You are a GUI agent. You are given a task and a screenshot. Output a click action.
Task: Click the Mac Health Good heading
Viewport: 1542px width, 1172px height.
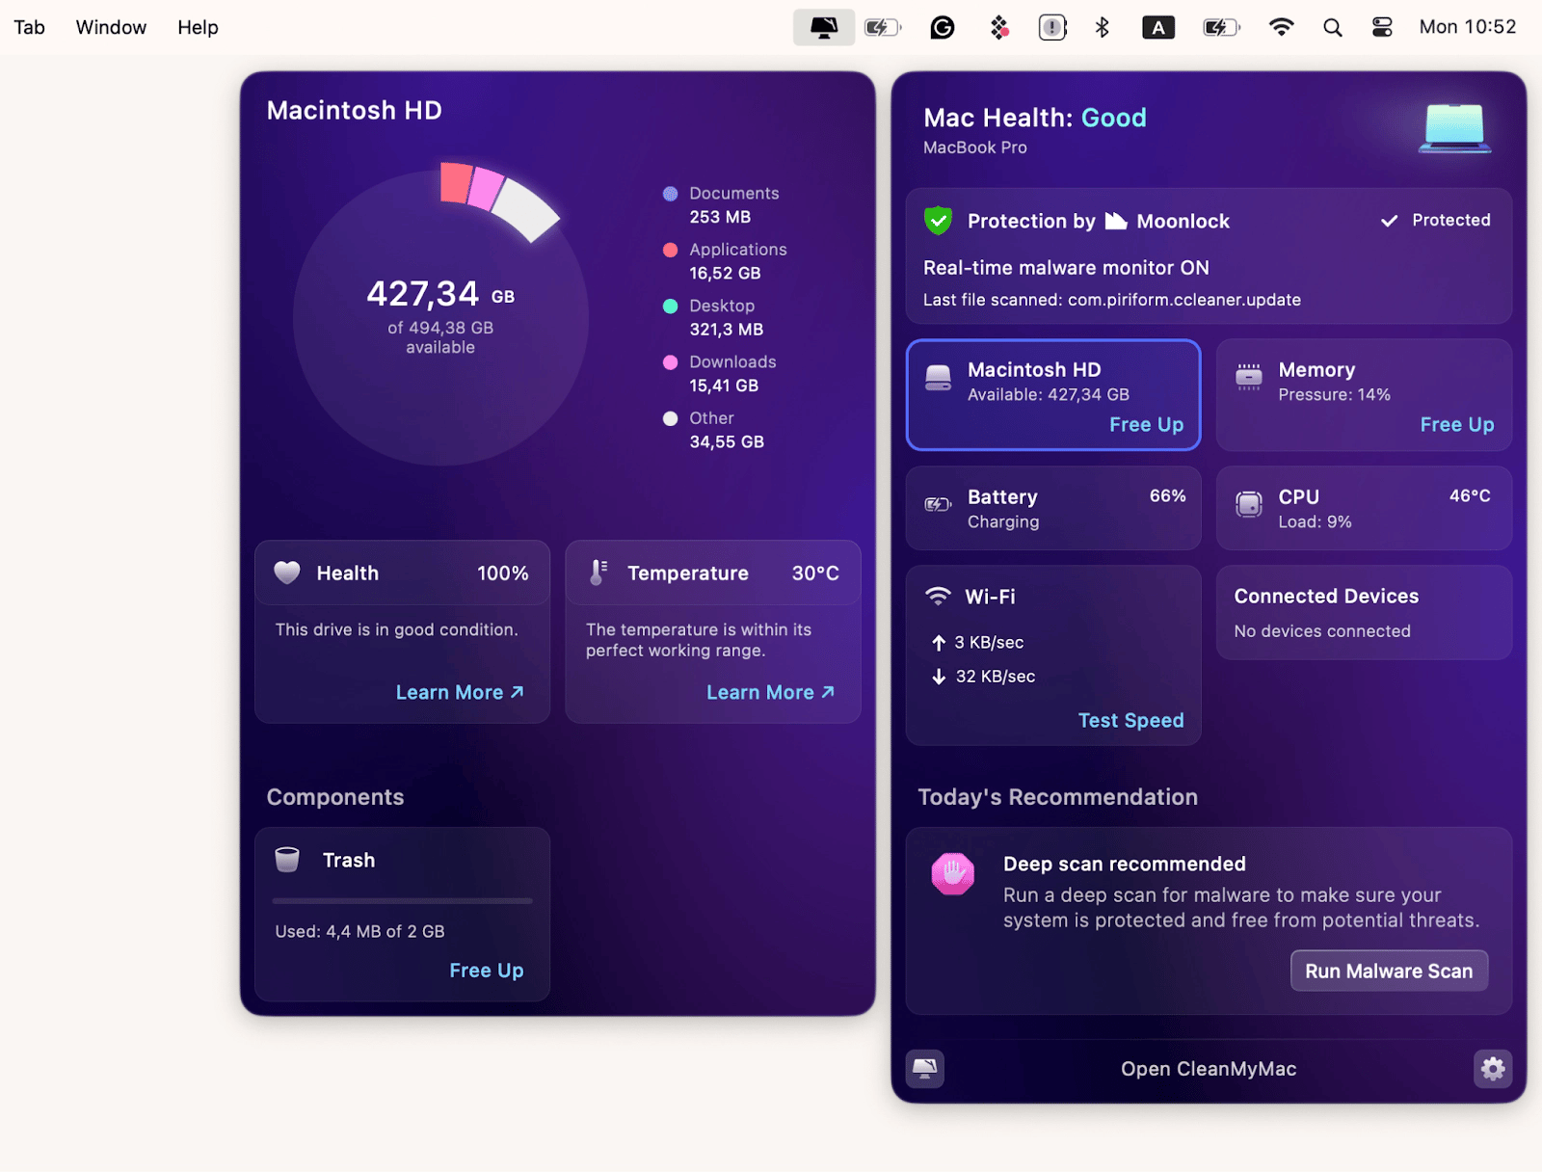pyautogui.click(x=1035, y=118)
